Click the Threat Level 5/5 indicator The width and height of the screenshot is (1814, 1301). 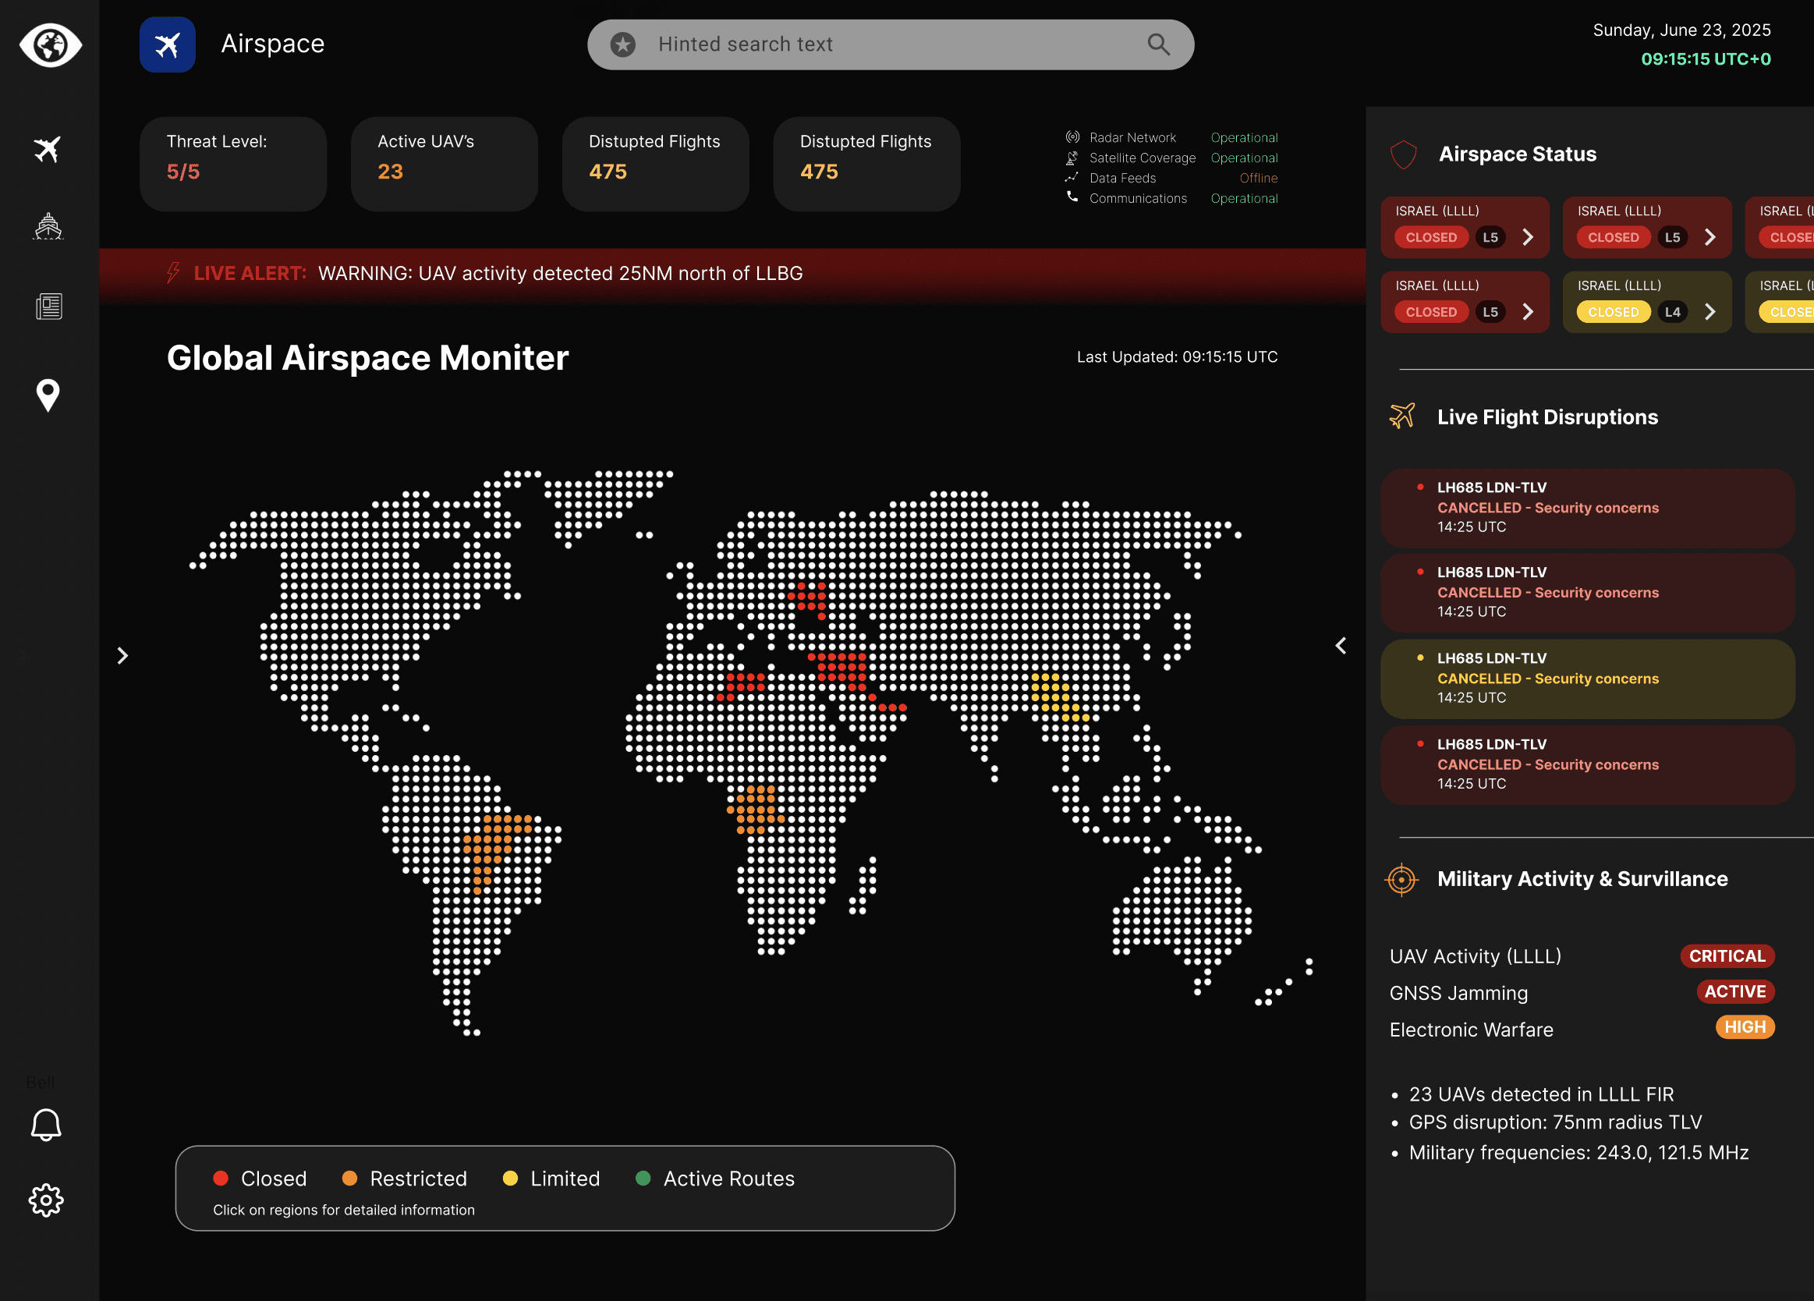tap(232, 163)
